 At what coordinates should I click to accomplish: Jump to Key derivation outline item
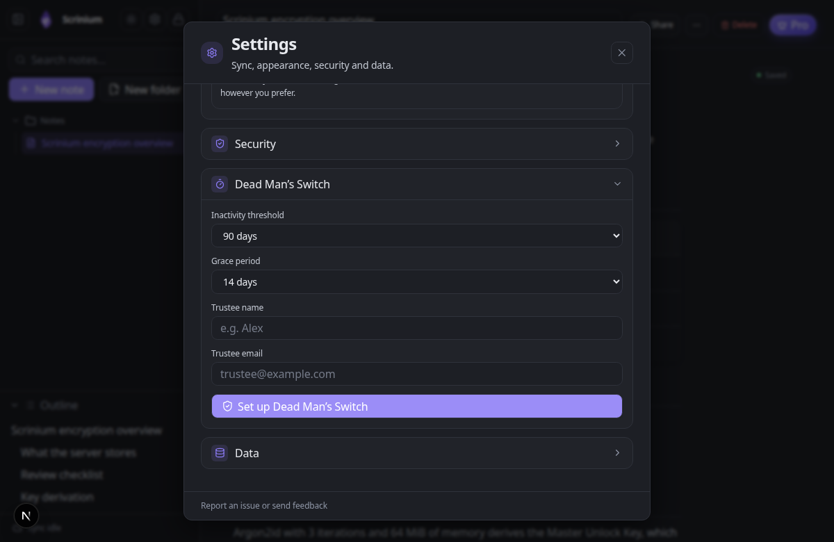point(57,497)
